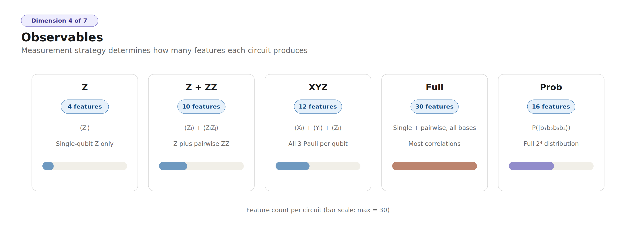Open the "Full" card title
Screen dimensions: 636x244
(x=434, y=87)
